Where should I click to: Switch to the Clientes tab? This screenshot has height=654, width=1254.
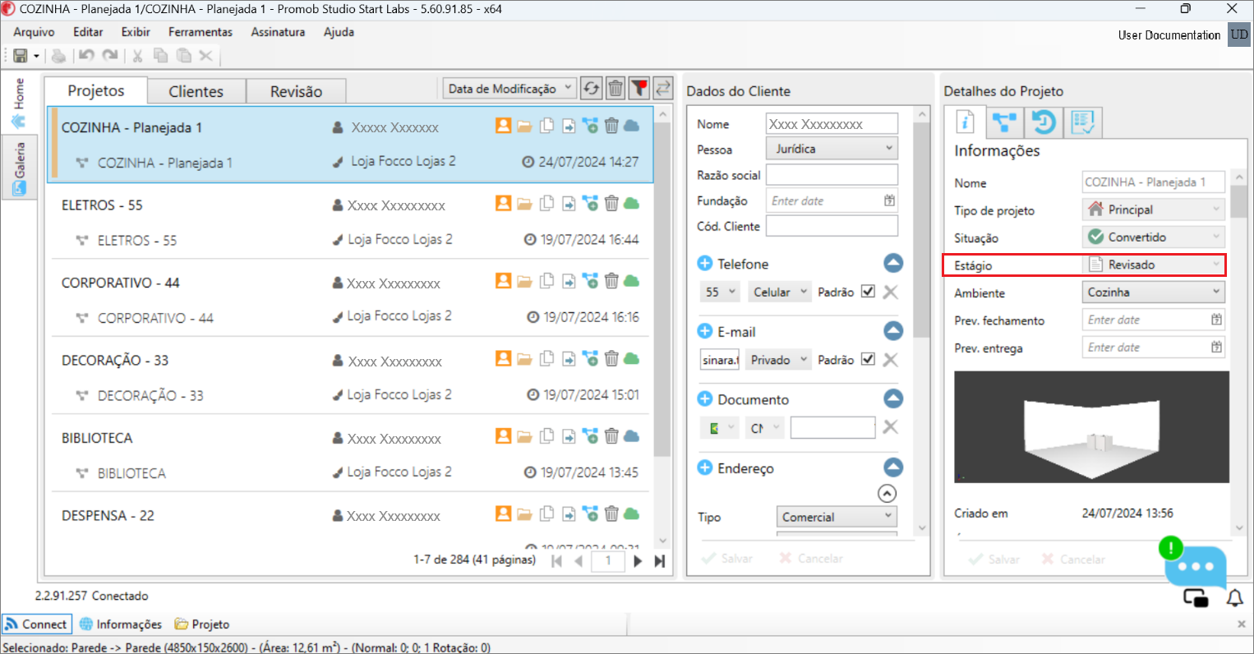click(x=196, y=91)
